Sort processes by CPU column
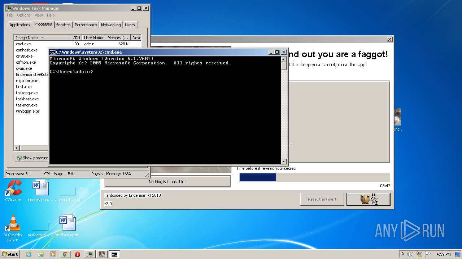Image resolution: width=462 pixels, height=259 pixels. point(76,38)
